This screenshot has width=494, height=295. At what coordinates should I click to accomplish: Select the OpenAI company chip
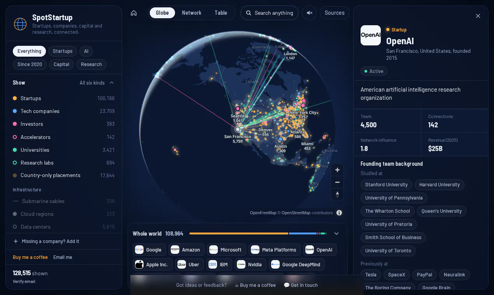tap(320, 250)
